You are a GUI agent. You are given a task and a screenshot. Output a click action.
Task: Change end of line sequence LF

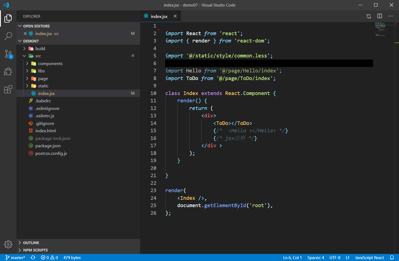click(x=348, y=257)
